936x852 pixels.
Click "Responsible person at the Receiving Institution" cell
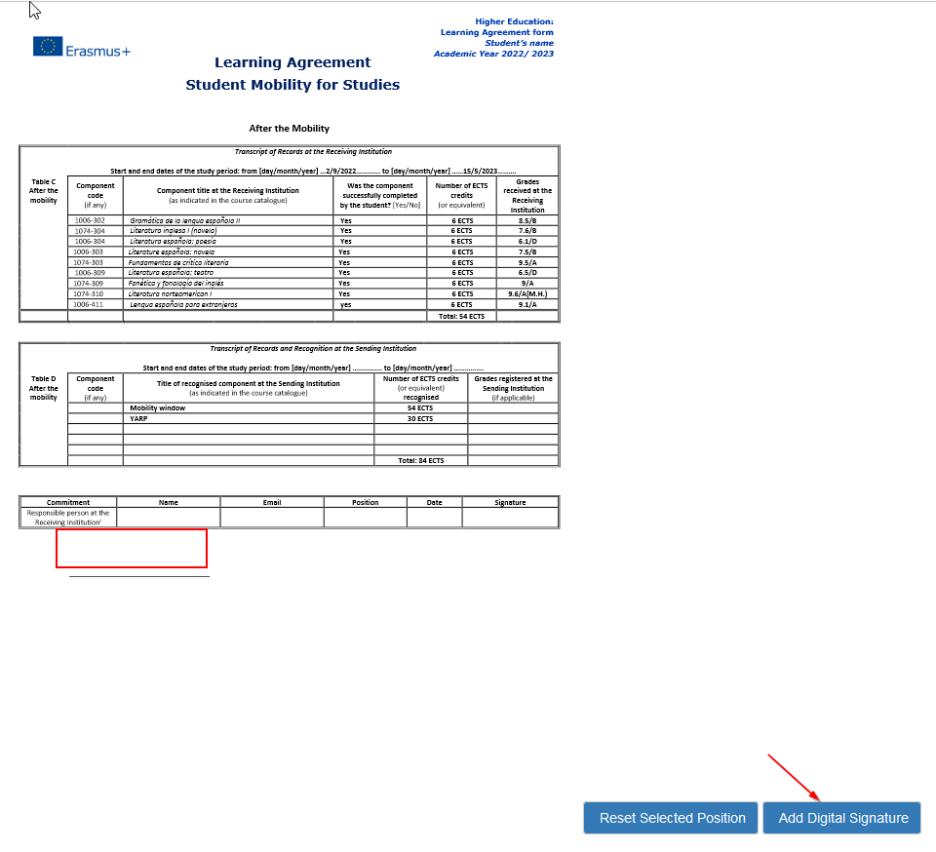click(68, 518)
